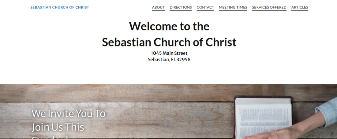Go to the Directions page
The image size is (337, 139).
point(181,7)
